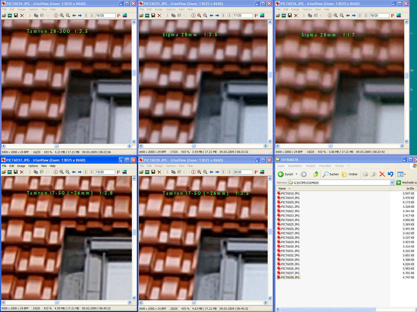The width and height of the screenshot is (417, 312).
Task: Click the Explorer Up folder icon
Action: [316, 174]
